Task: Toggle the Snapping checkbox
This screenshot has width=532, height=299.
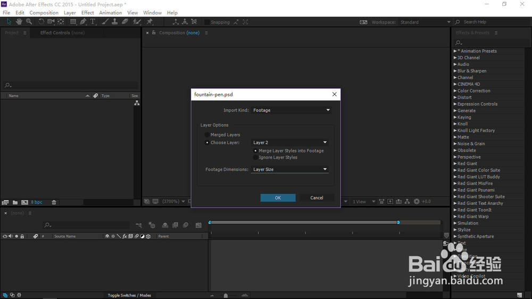Action: (x=207, y=22)
